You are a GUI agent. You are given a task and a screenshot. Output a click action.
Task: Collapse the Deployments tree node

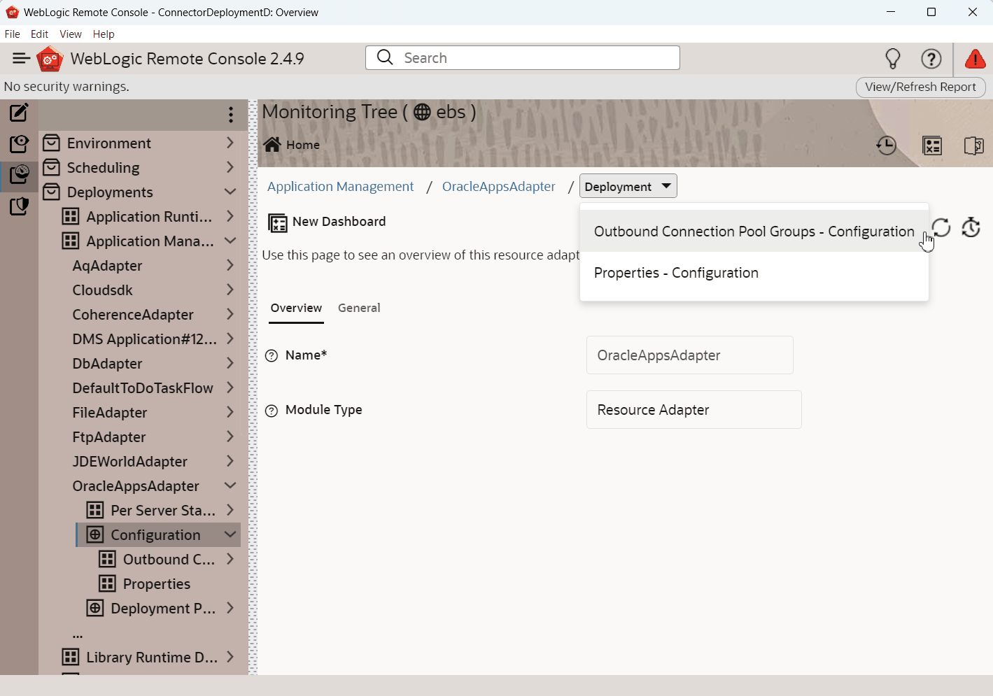[x=230, y=192]
